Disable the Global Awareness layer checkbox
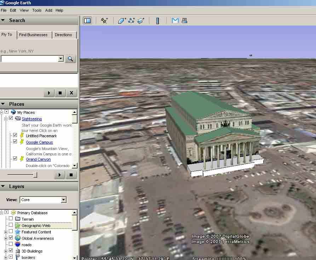This screenshot has height=260, width=316. (x=11, y=238)
